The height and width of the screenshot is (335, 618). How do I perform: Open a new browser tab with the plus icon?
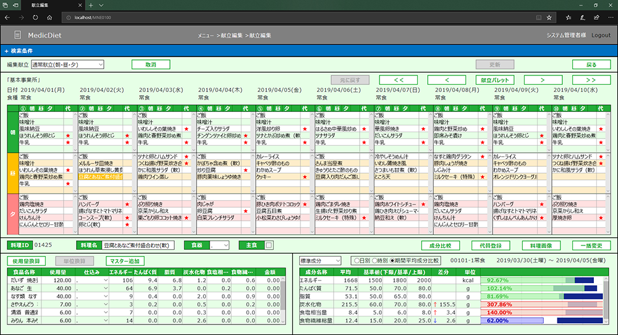pos(91,5)
